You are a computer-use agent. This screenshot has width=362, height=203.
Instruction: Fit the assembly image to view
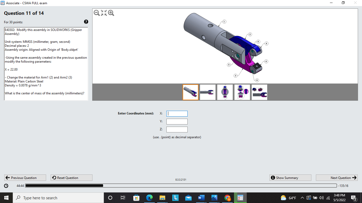point(104,13)
